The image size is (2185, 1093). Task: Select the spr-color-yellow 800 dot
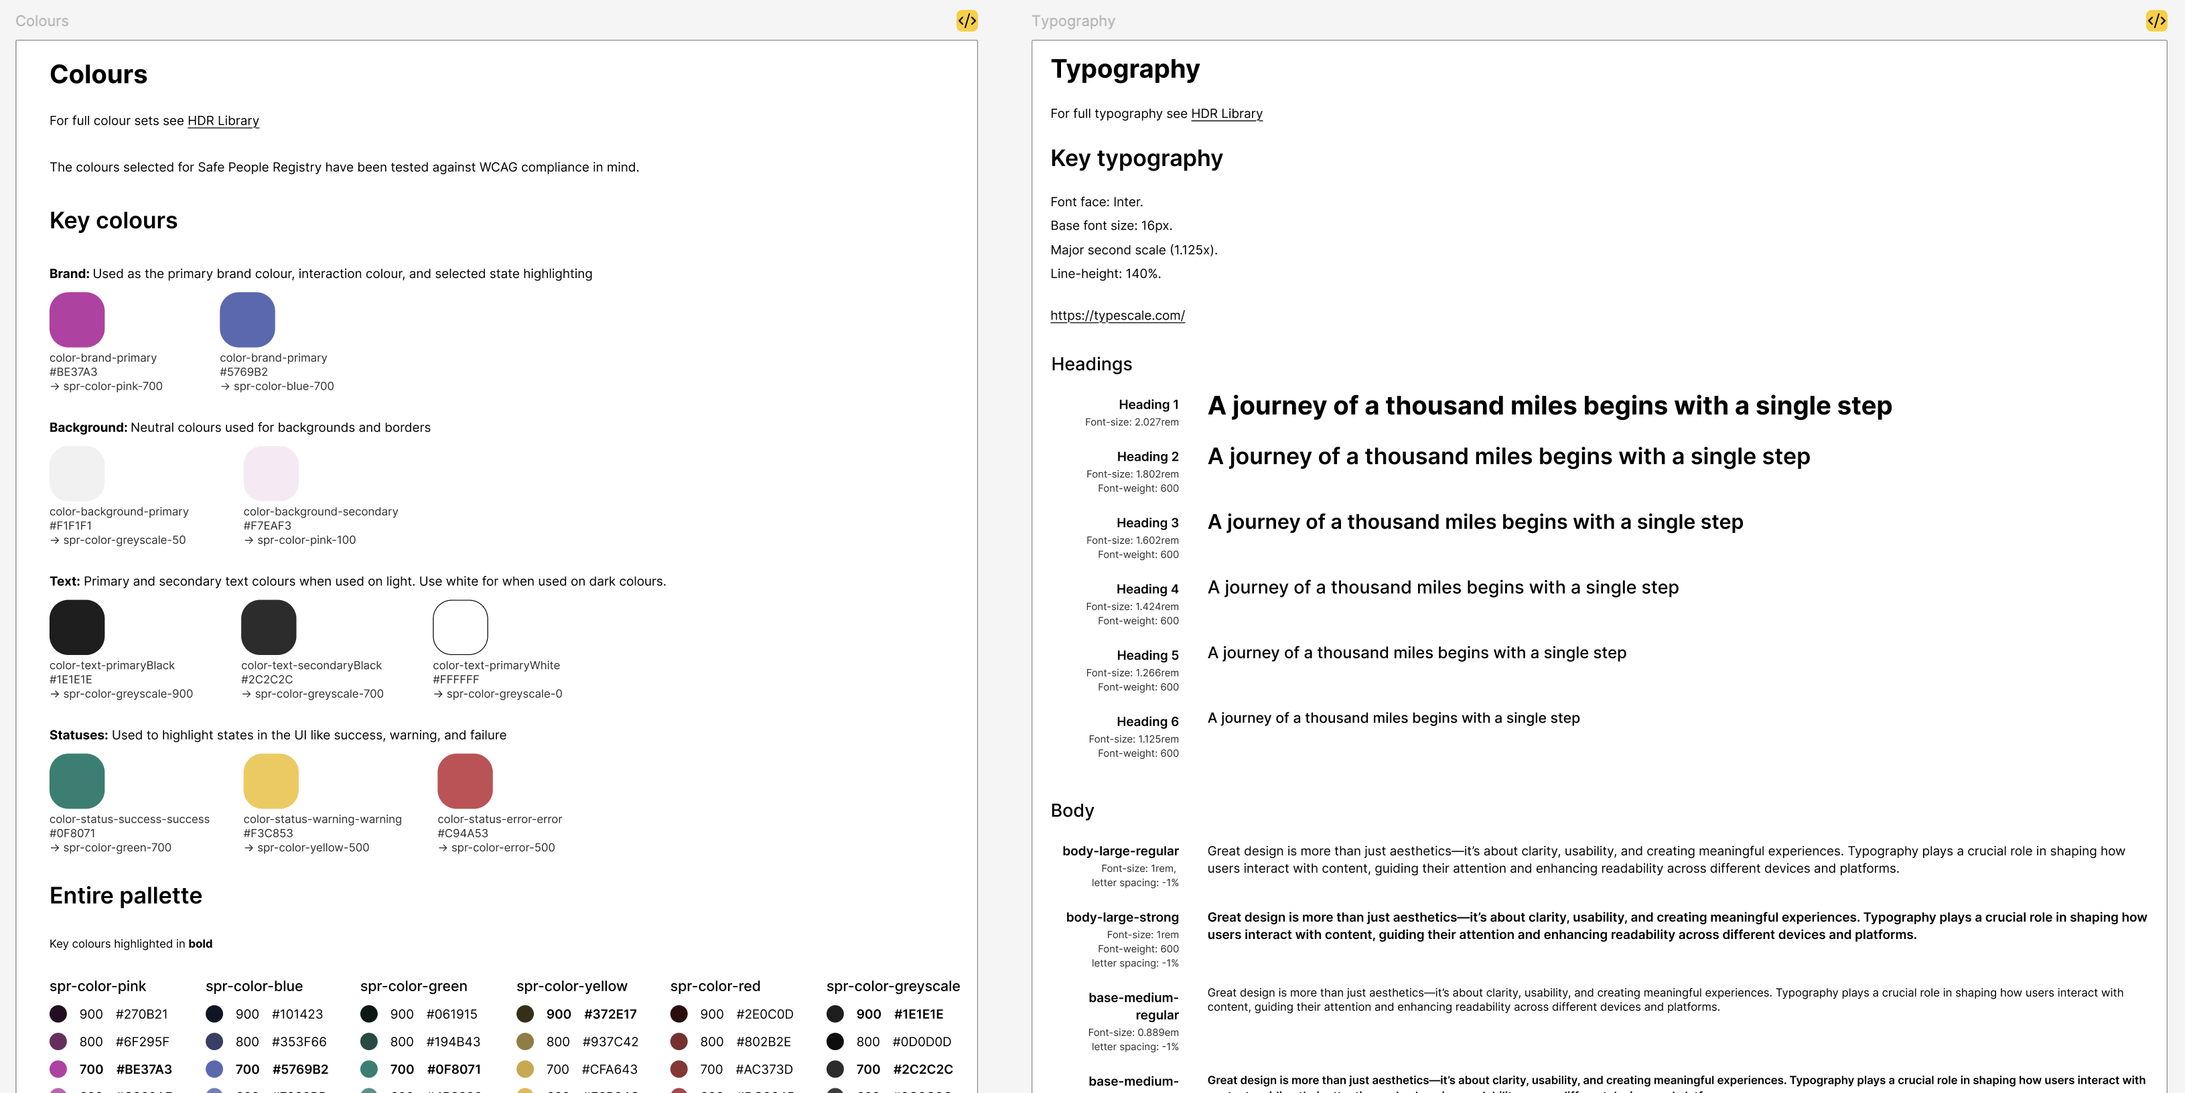tap(525, 1041)
